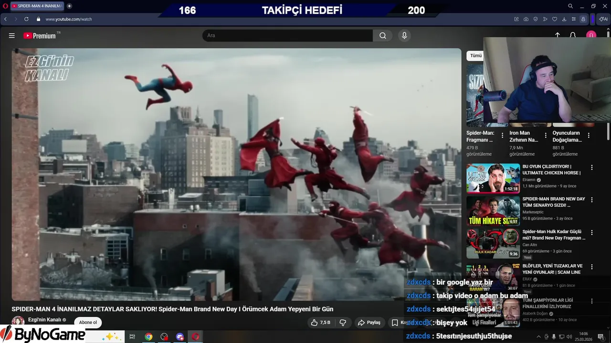Open options for 'BU OYUN ÇILDIRTIYOR' video
Screen dimensions: 611x343
(592, 168)
